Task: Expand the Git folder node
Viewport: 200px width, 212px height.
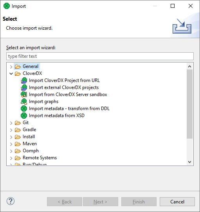Action: tap(11, 123)
